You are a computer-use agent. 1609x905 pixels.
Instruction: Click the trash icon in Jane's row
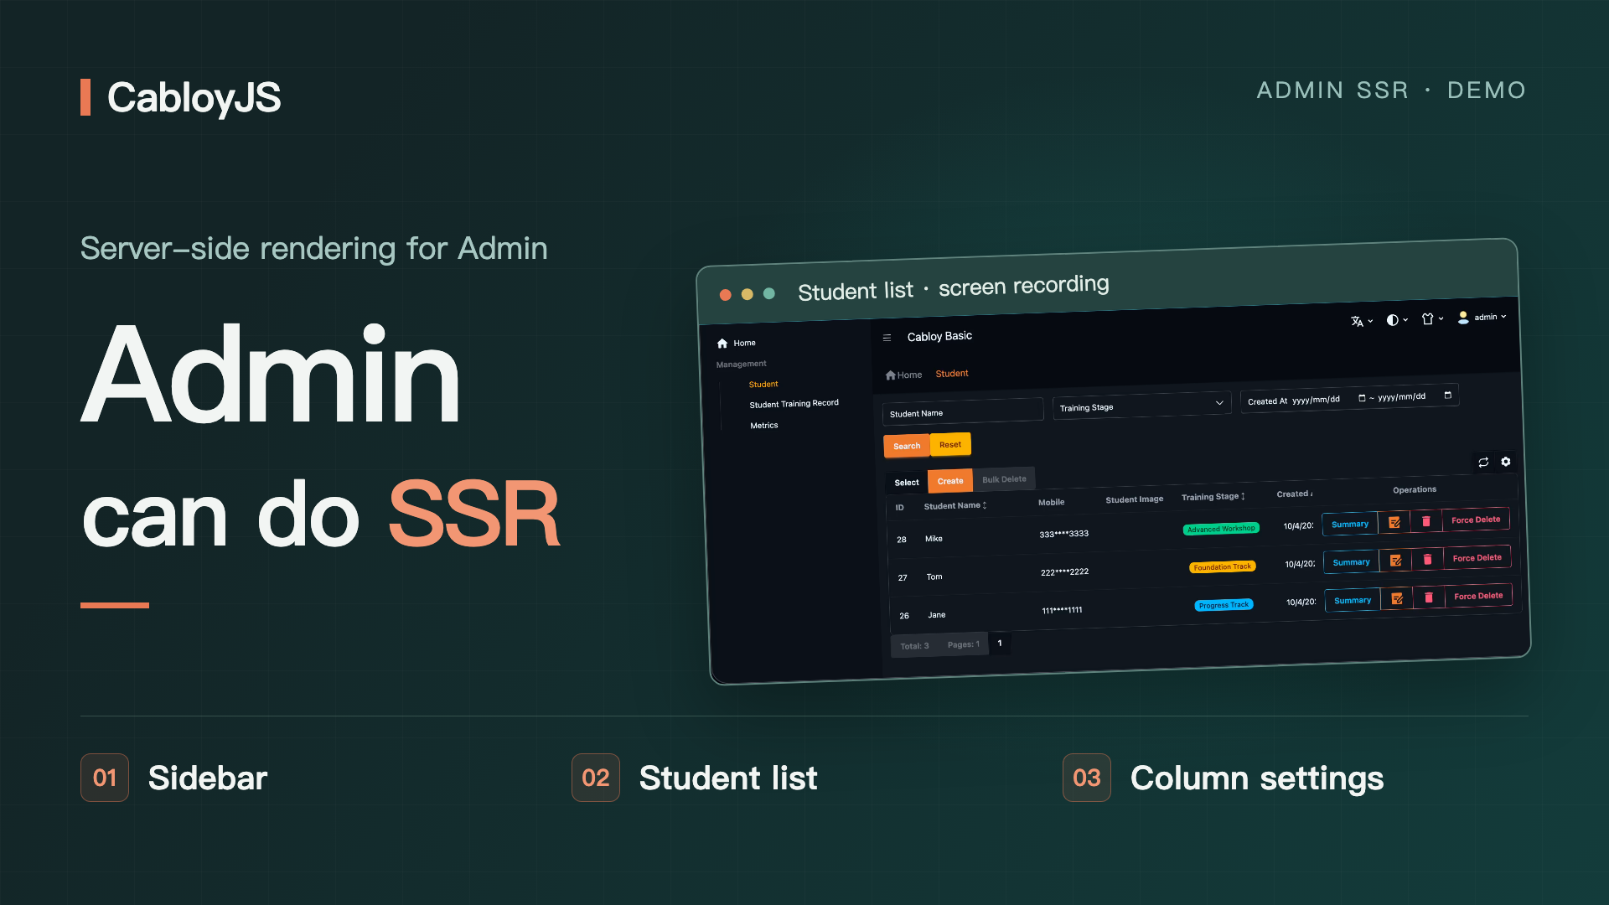pos(1429,597)
